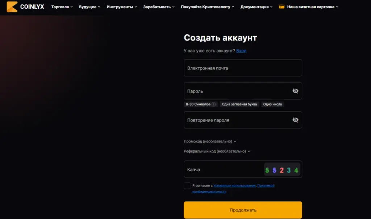Open the Условиями использования link
This screenshot has width=371, height=219.
point(234,185)
